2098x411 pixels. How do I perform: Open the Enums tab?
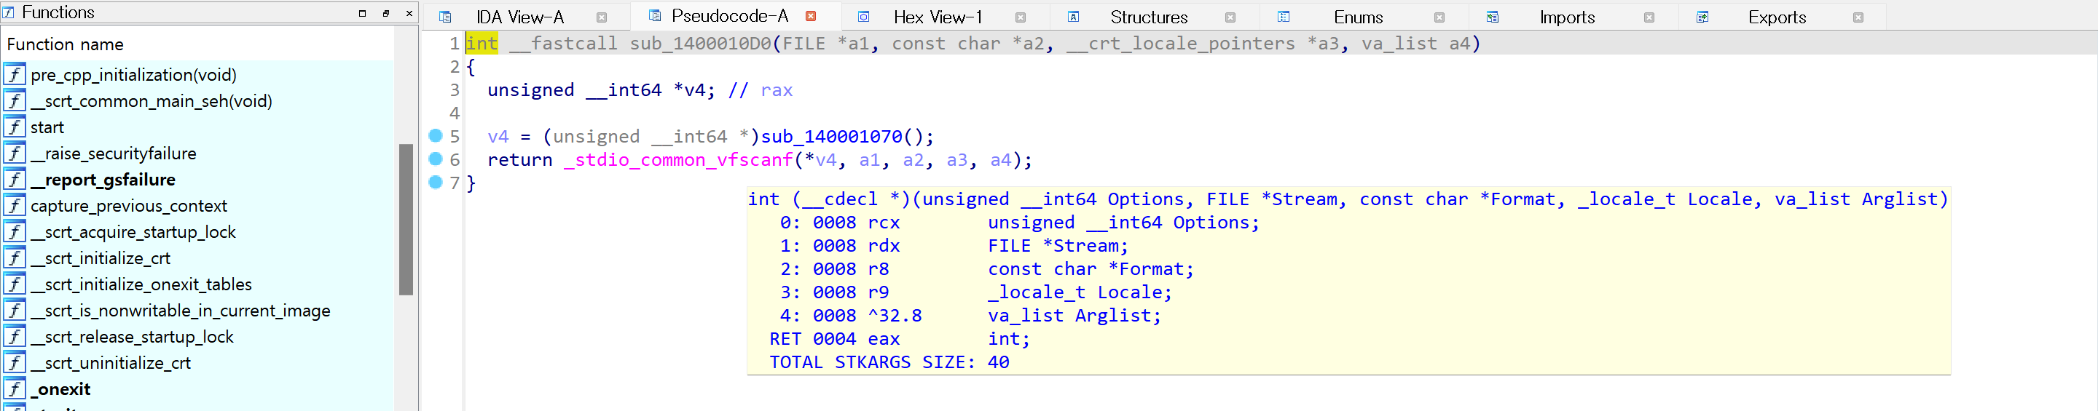click(1358, 17)
